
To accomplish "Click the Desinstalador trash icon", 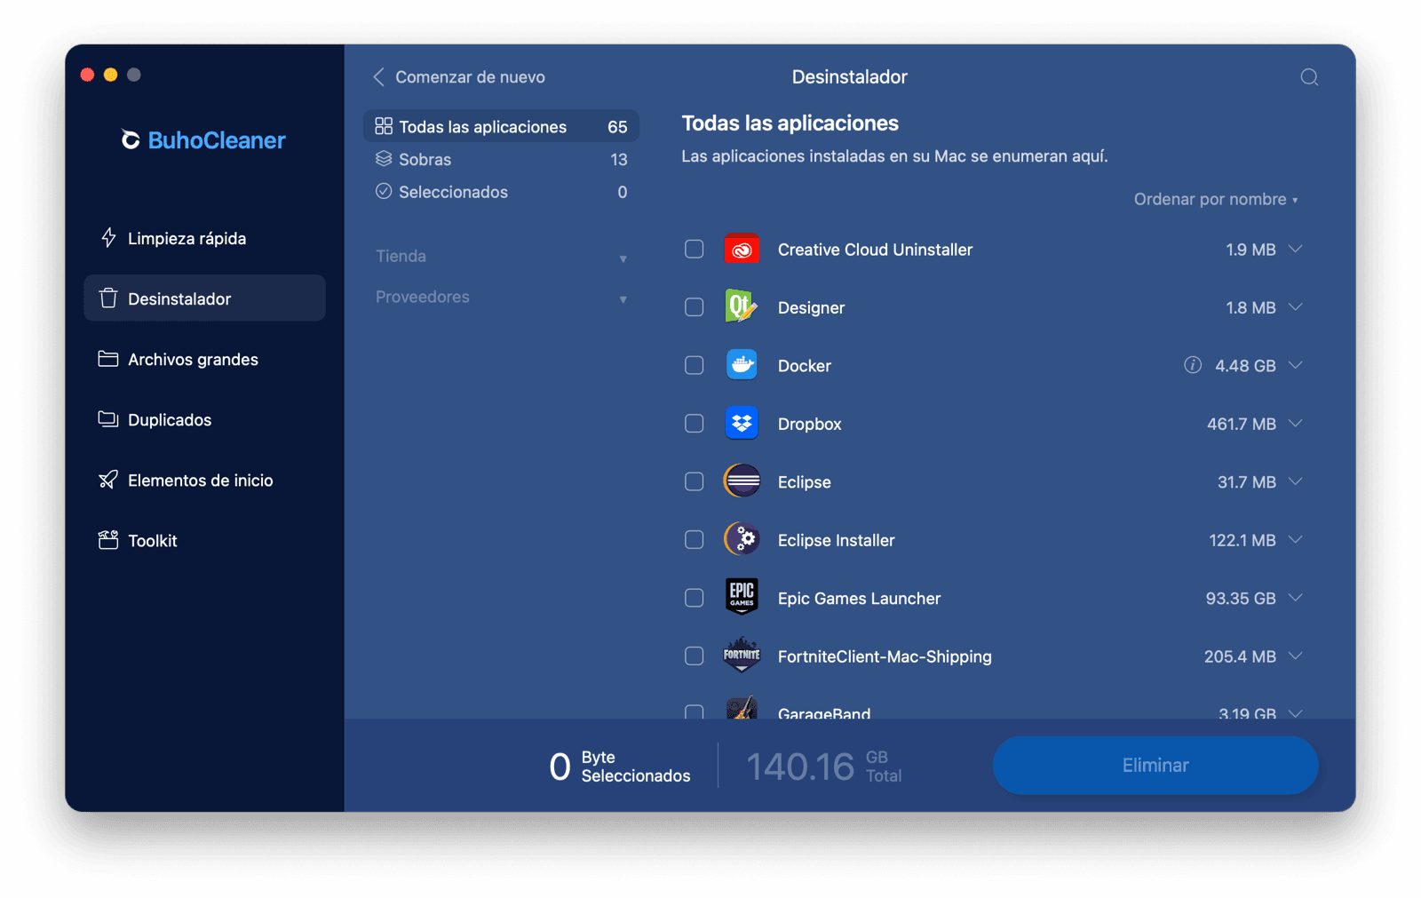I will (x=107, y=298).
